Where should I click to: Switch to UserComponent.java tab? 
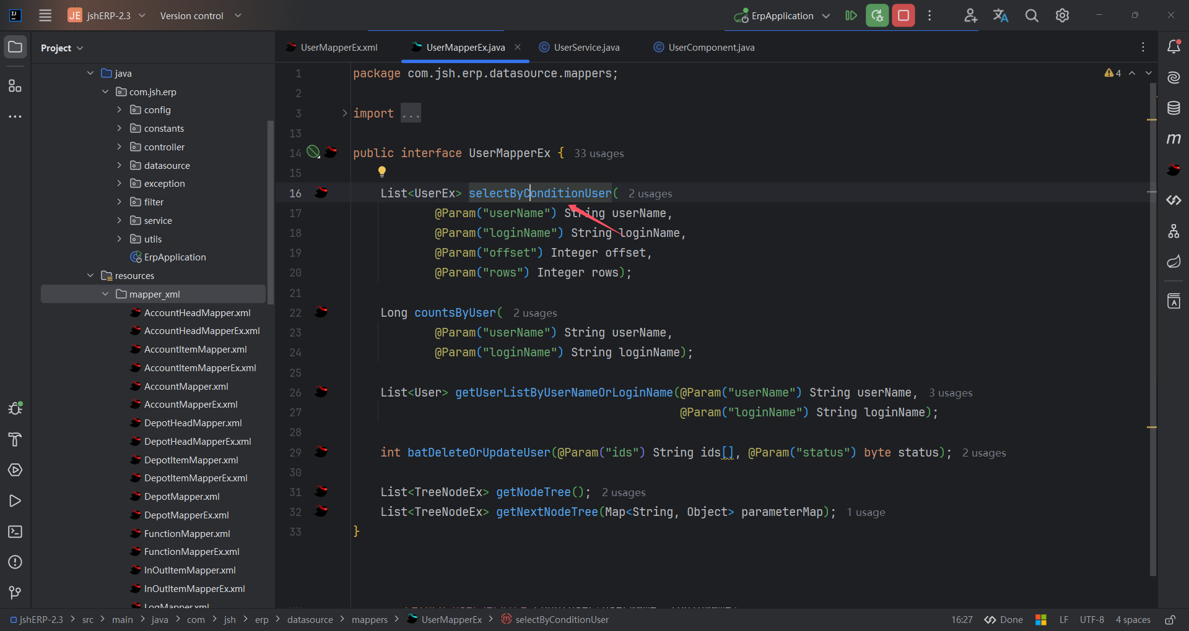pyautogui.click(x=704, y=47)
